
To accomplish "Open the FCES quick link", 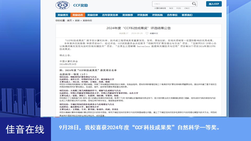I will coord(179,8).
